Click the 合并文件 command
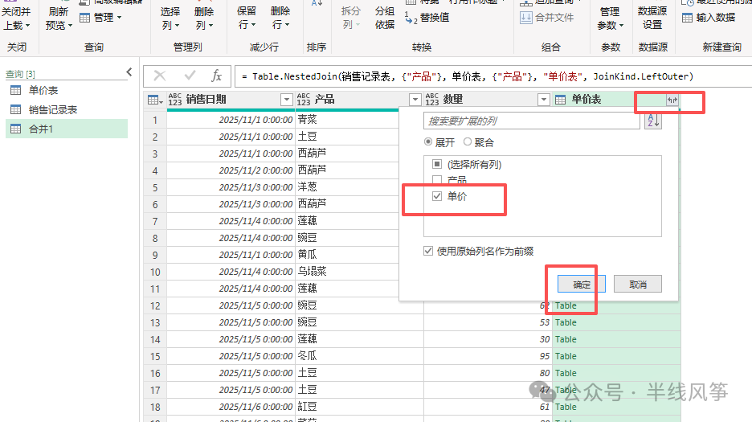This screenshot has width=752, height=422. (547, 18)
